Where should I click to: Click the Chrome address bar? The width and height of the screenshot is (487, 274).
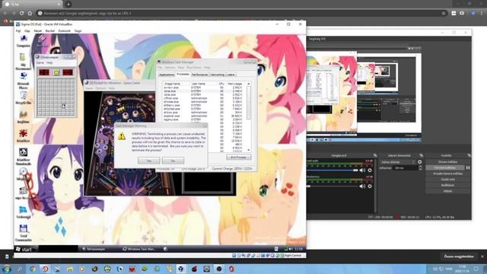242,14
